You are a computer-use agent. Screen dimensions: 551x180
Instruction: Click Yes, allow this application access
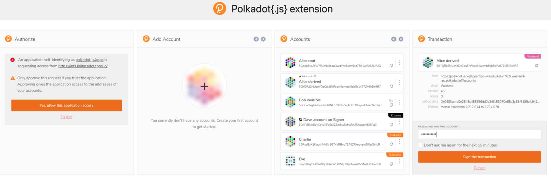tap(67, 105)
